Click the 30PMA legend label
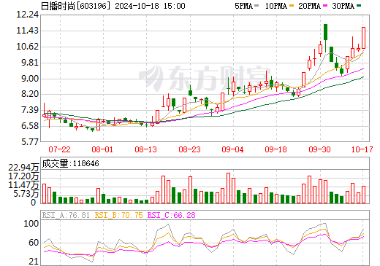The image size is (380, 266). coord(343,6)
